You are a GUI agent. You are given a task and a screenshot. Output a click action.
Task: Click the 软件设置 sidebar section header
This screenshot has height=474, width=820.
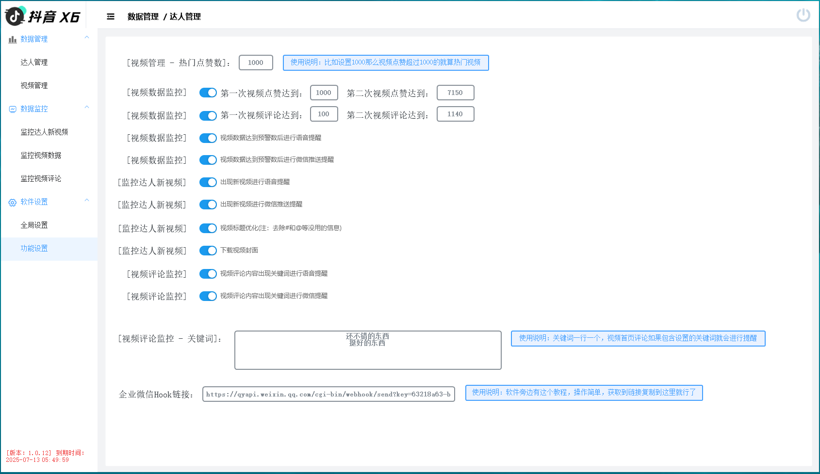pyautogui.click(x=49, y=202)
